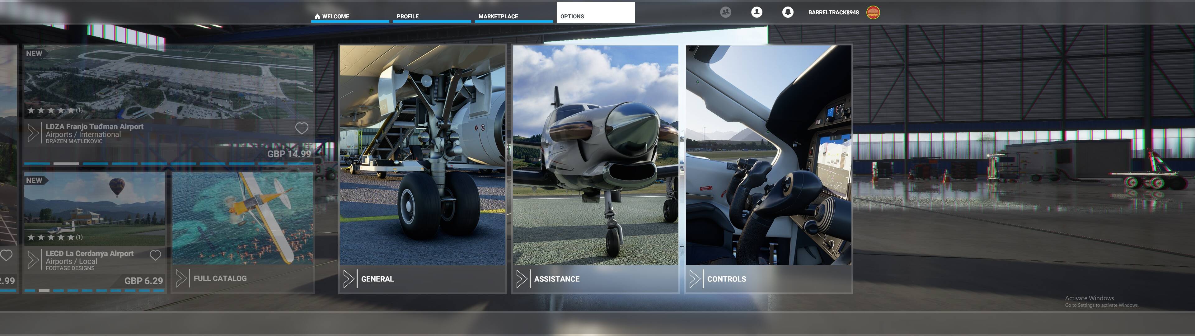Open Controls options tile
1195x336 pixels.
(x=768, y=169)
